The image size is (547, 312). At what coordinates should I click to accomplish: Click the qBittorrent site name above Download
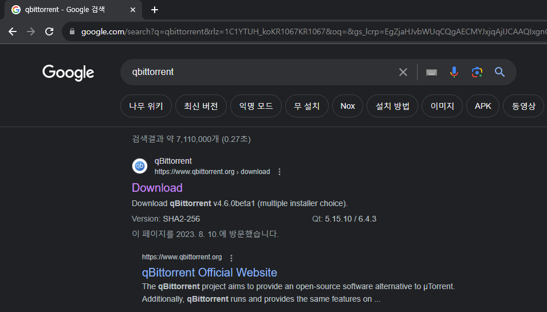pos(173,161)
